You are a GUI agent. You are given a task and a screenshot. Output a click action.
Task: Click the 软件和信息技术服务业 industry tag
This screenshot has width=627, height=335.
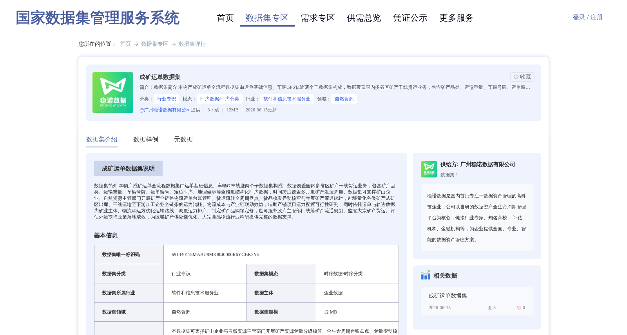click(287, 99)
